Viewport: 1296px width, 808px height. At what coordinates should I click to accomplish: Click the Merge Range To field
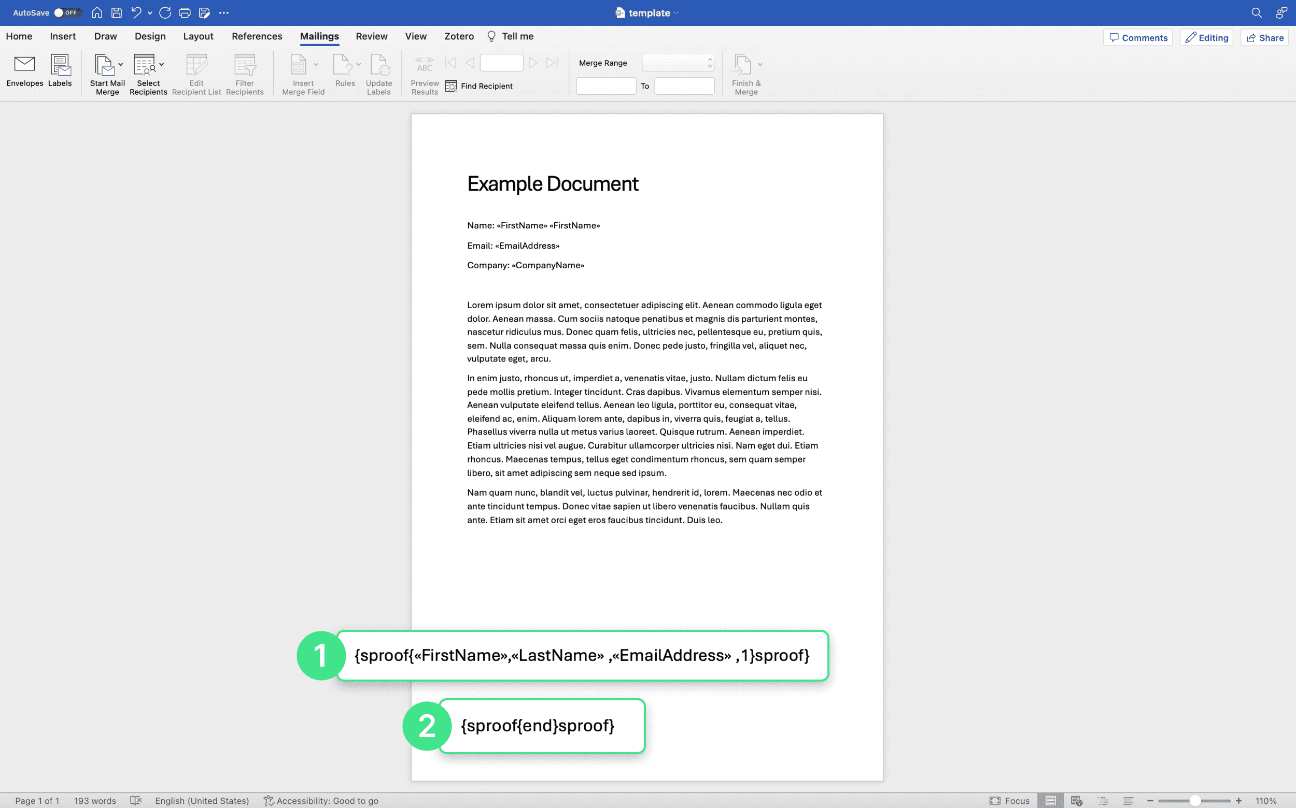coord(684,86)
